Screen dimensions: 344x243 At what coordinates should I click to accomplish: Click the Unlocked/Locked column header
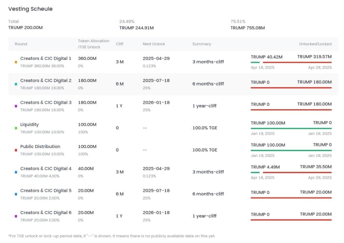tap(315, 44)
